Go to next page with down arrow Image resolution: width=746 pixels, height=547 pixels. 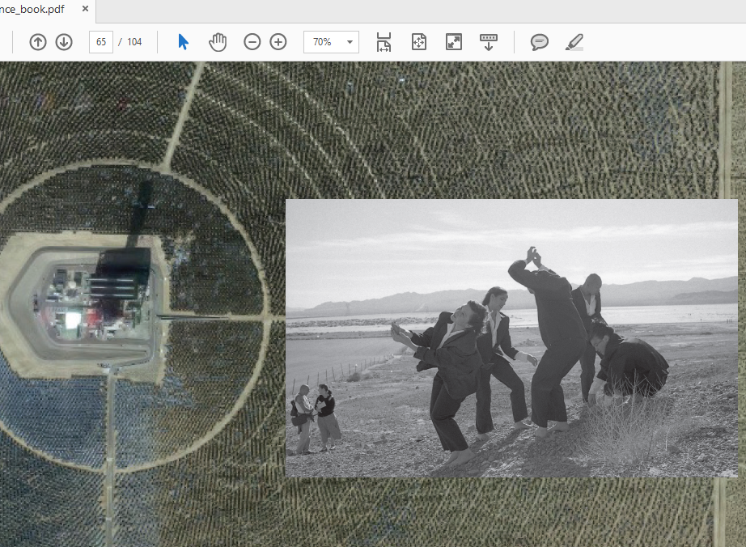tap(64, 42)
